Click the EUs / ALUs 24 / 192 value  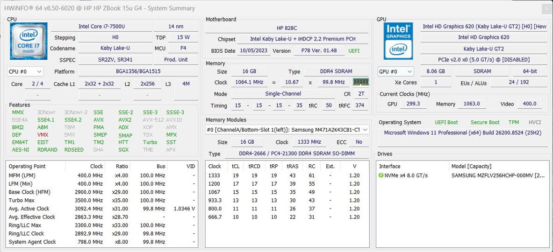click(x=518, y=82)
